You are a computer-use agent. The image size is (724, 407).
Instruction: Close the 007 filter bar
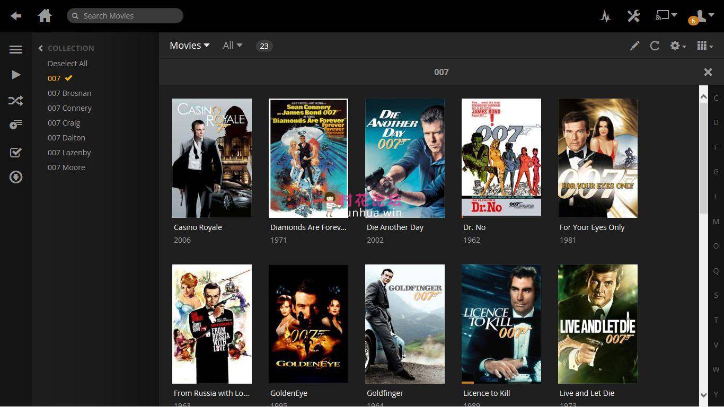pyautogui.click(x=708, y=72)
